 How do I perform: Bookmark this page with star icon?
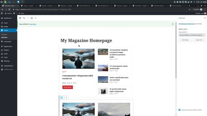(190, 9)
